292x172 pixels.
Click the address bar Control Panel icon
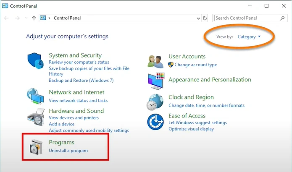(x=43, y=18)
